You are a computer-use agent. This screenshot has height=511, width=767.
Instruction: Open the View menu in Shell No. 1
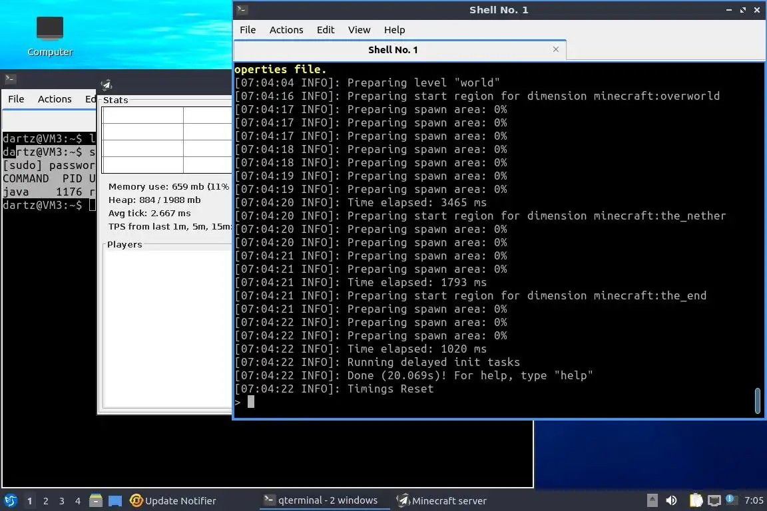coord(359,30)
